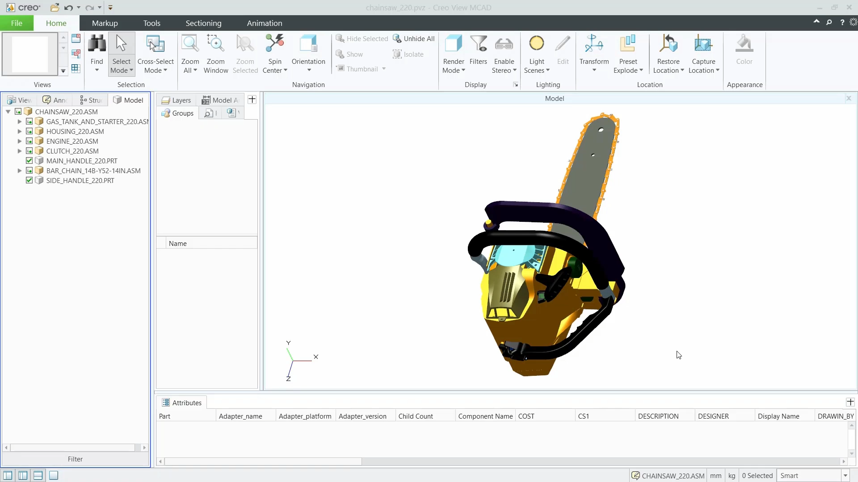The width and height of the screenshot is (858, 482).
Task: Open the help question mark icon
Action: point(842,22)
